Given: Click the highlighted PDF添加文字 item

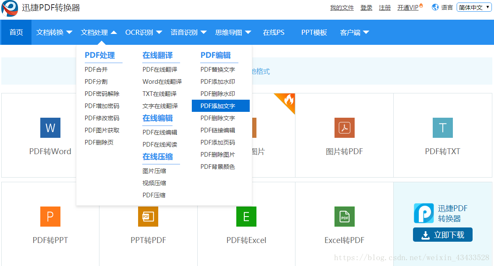Looking at the screenshot, I should 220,106.
